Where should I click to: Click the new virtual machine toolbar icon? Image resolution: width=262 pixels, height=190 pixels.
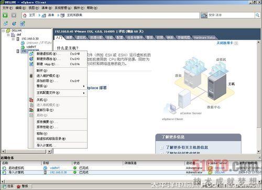click(6, 24)
